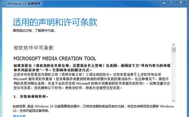The width and height of the screenshot is (189, 117).
Task: Open the 更多信息 link
Action: click(19, 116)
